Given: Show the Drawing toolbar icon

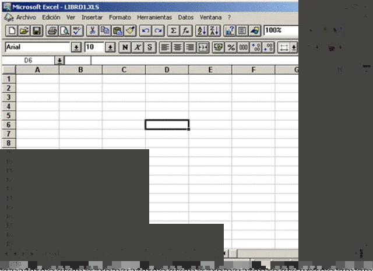Looking at the screenshot, I should pos(255,31).
